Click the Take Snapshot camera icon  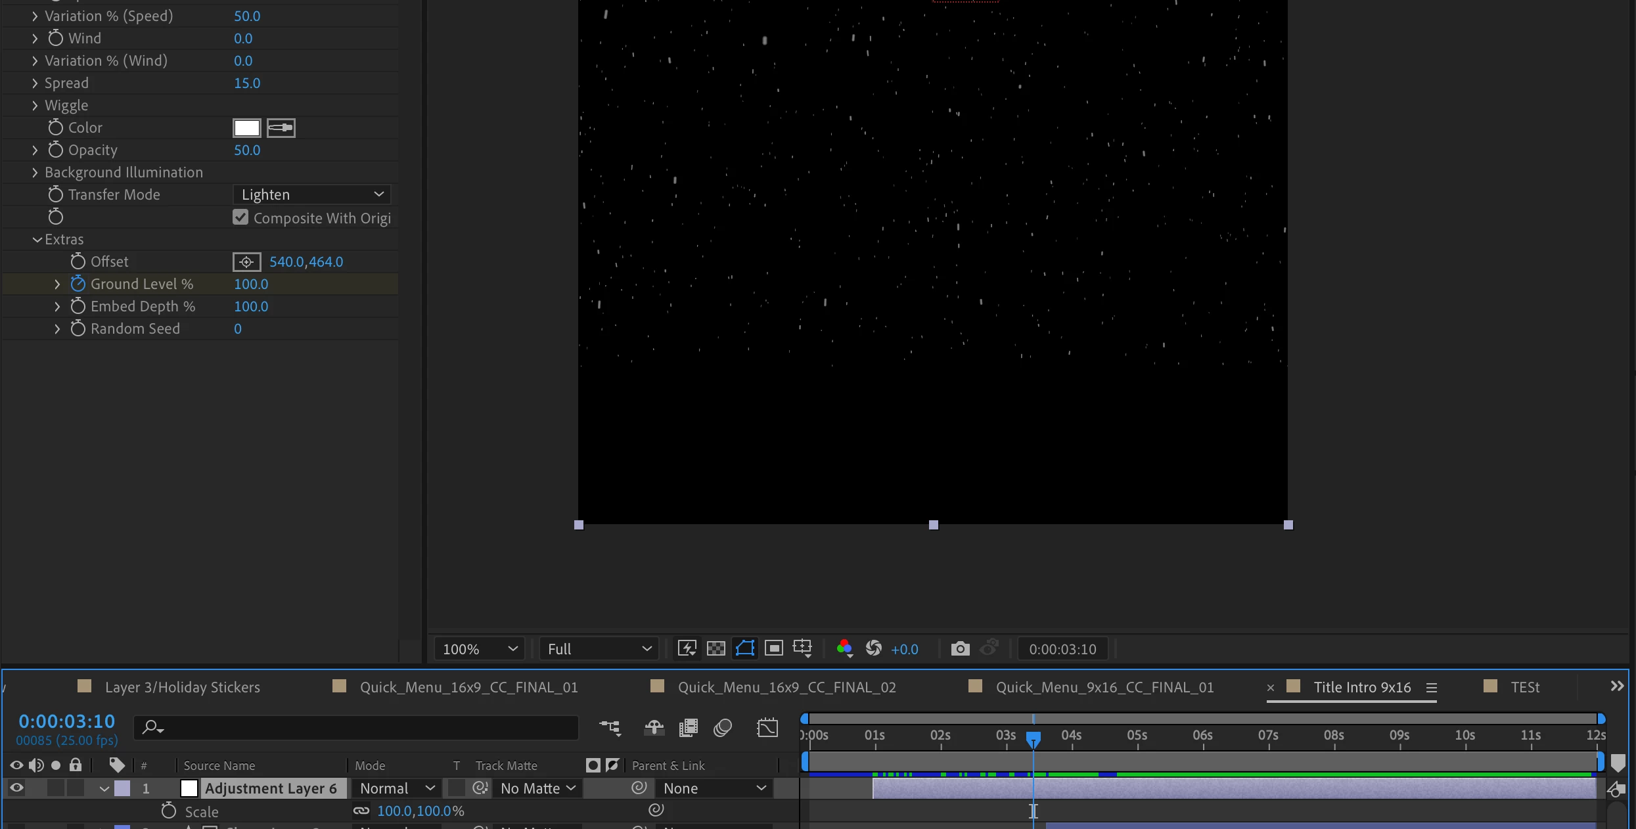tap(960, 649)
